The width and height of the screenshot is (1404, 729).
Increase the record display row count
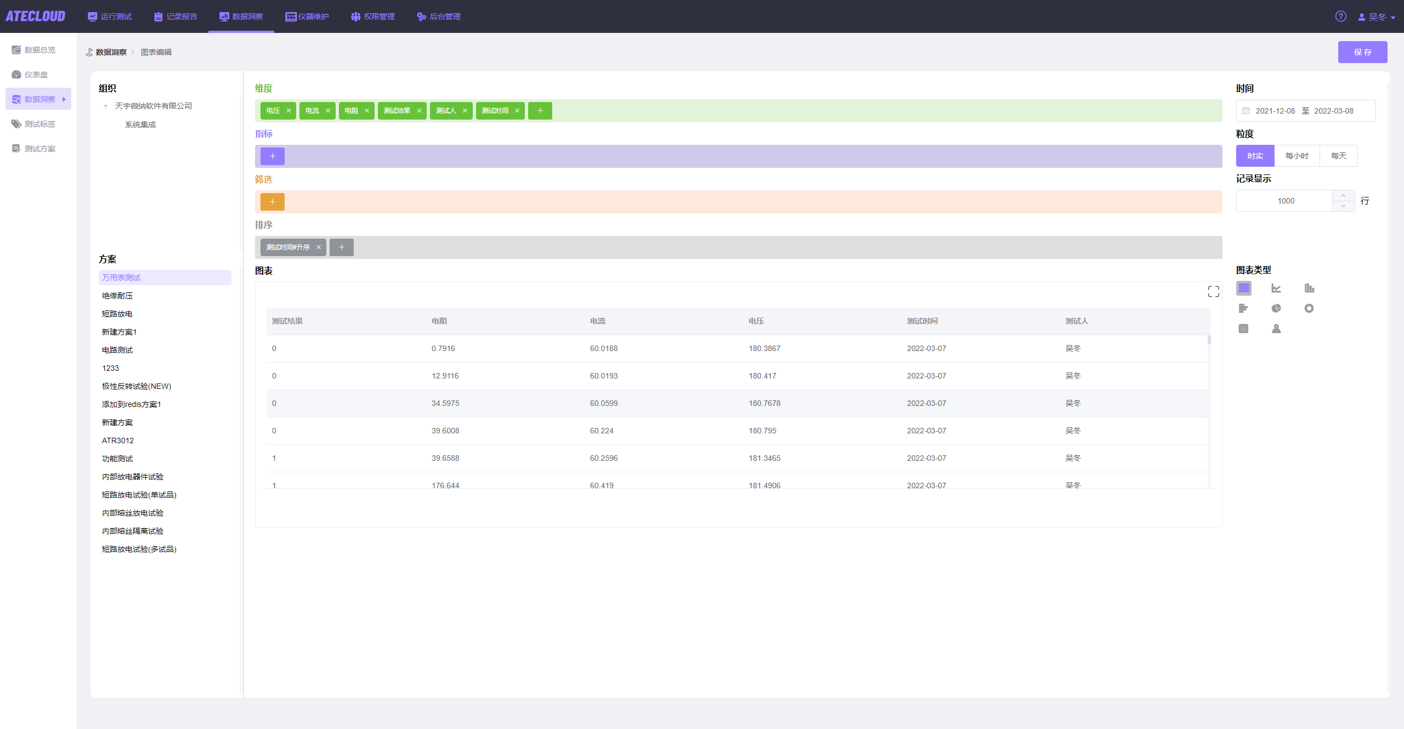pyautogui.click(x=1343, y=196)
